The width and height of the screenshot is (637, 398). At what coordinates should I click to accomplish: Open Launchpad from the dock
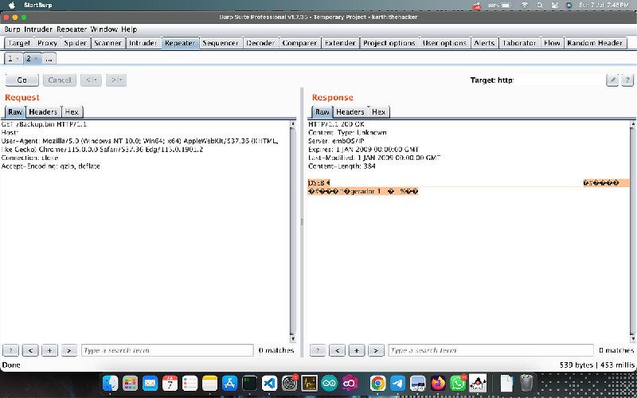[x=130, y=383]
